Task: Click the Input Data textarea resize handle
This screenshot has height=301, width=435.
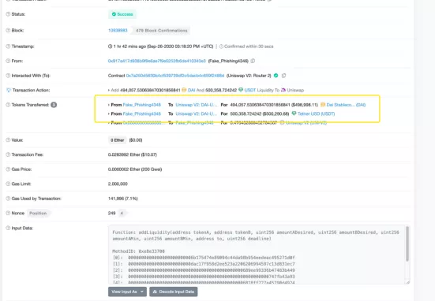Action: point(407,282)
